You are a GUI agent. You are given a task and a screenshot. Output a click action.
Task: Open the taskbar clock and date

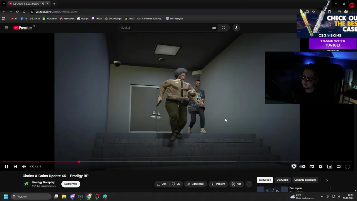[x=348, y=197]
